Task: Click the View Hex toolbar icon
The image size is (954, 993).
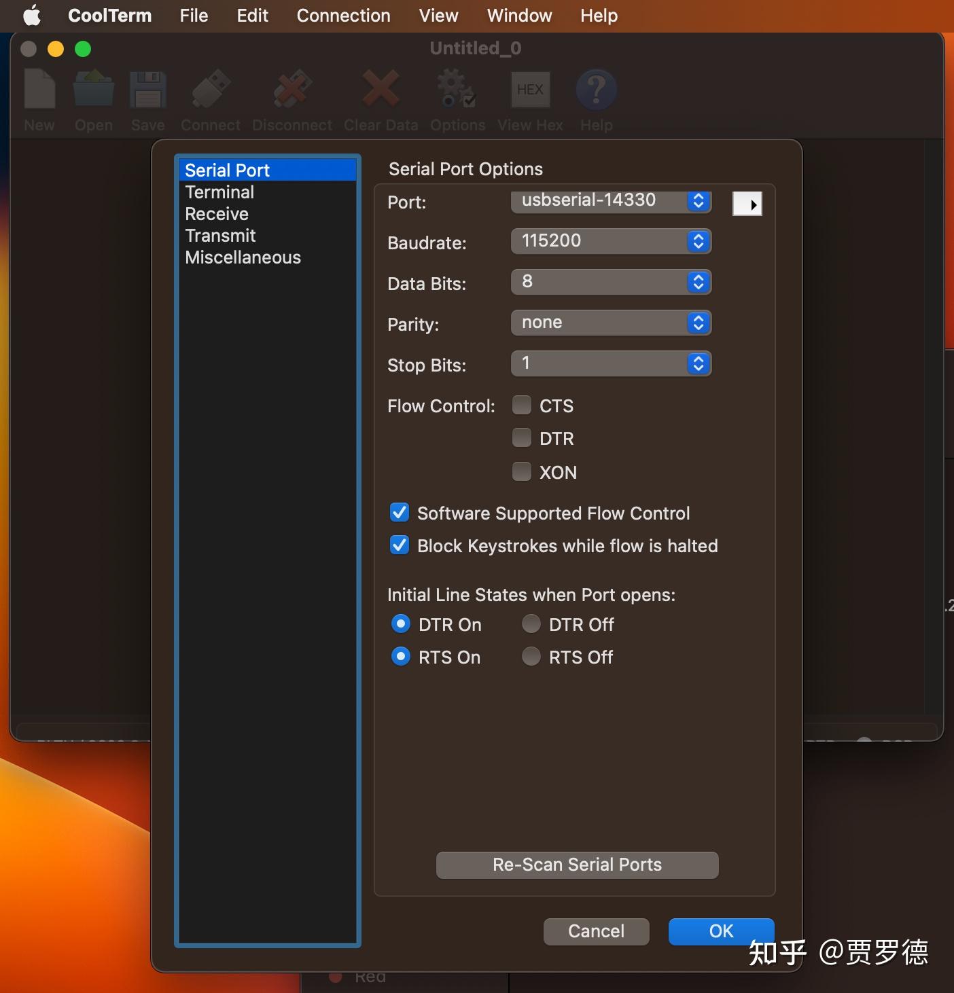Action: 530,90
